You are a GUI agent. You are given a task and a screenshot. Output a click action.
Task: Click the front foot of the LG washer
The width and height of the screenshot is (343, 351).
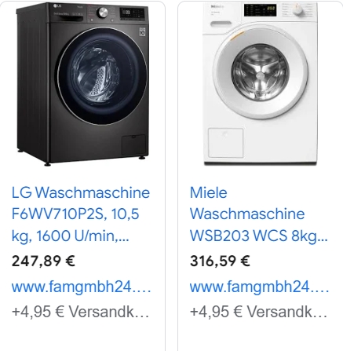click(47, 164)
